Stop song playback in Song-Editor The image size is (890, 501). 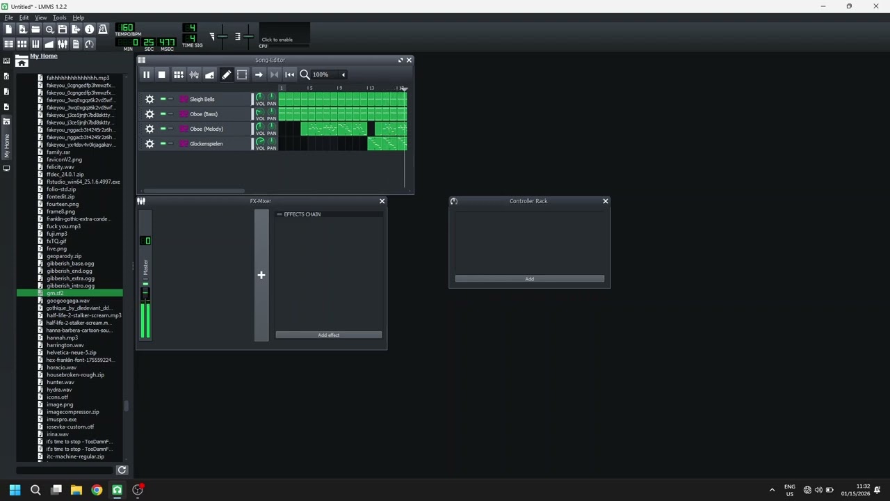[x=161, y=74]
